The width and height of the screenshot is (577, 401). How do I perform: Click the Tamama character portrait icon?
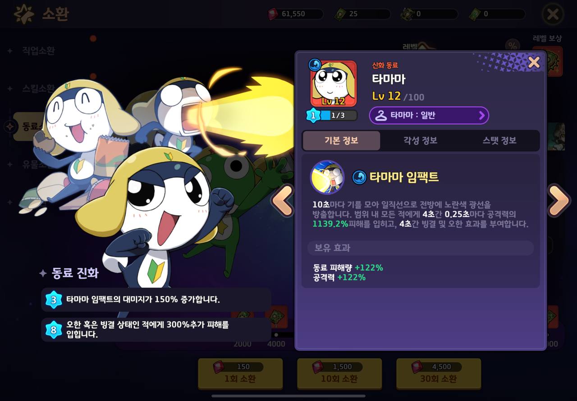[x=334, y=83]
